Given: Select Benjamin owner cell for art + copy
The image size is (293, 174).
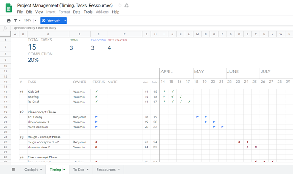Looking at the screenshot, I should click(80, 117).
